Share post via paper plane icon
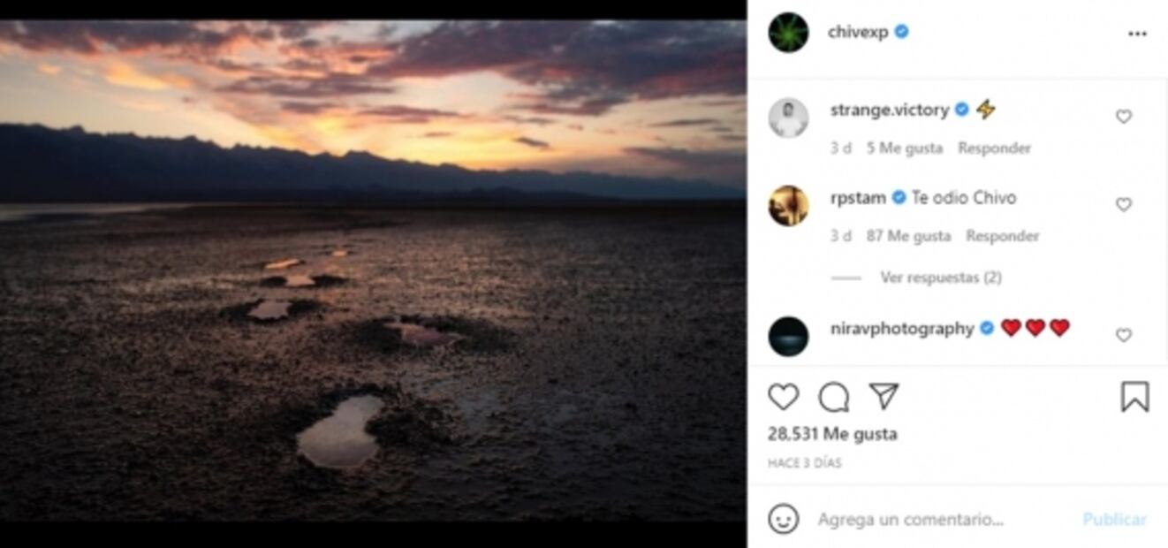1168x548 pixels. (884, 396)
